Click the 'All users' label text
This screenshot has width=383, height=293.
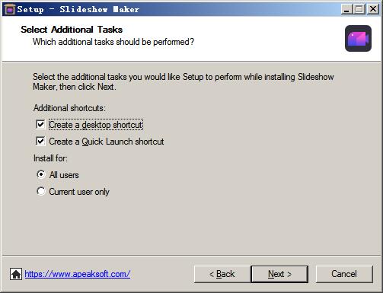64,175
